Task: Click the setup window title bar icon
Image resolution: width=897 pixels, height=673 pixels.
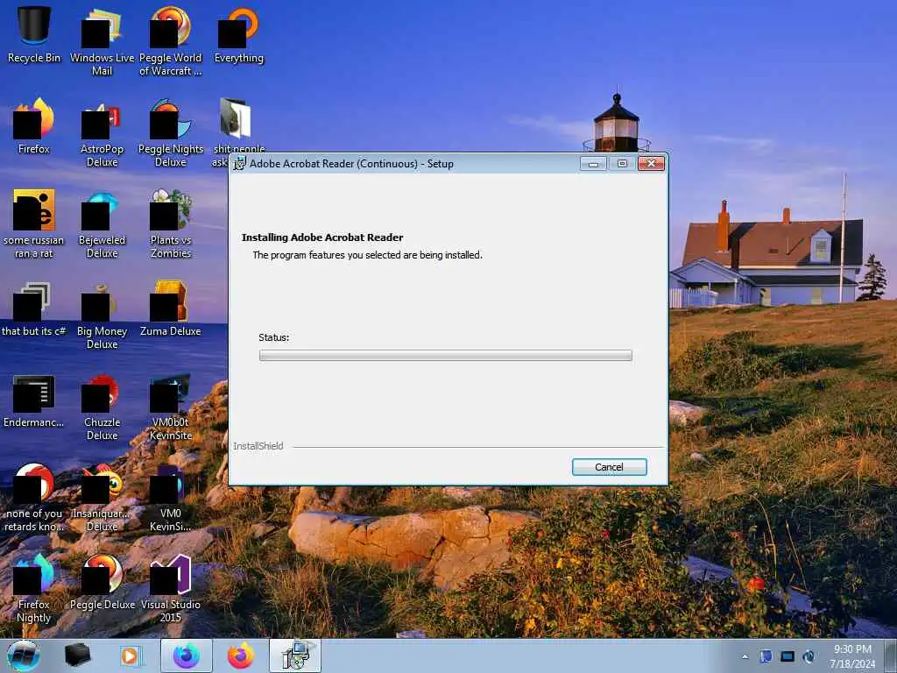Action: coord(240,164)
